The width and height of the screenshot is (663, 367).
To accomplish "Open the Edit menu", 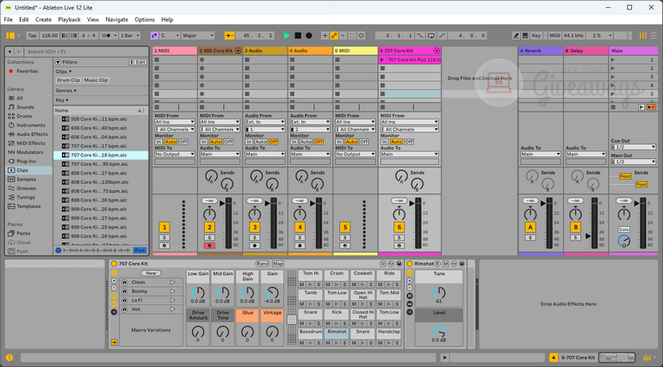I will coord(24,20).
